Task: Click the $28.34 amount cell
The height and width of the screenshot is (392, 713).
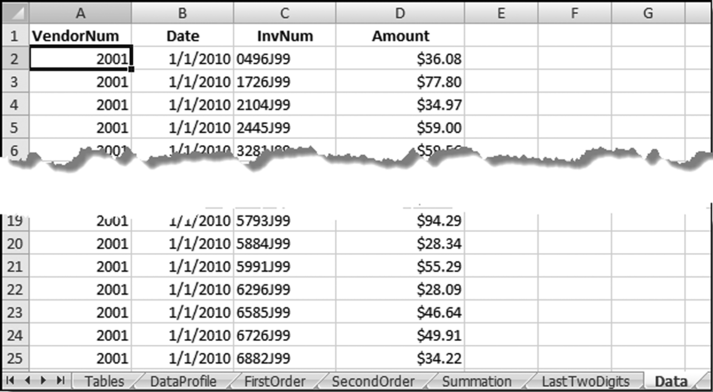Action: click(x=400, y=243)
